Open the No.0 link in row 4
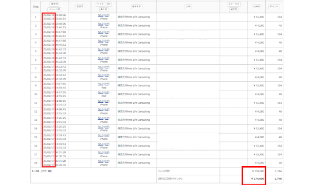This screenshot has width=329, height=185. (x=101, y=41)
